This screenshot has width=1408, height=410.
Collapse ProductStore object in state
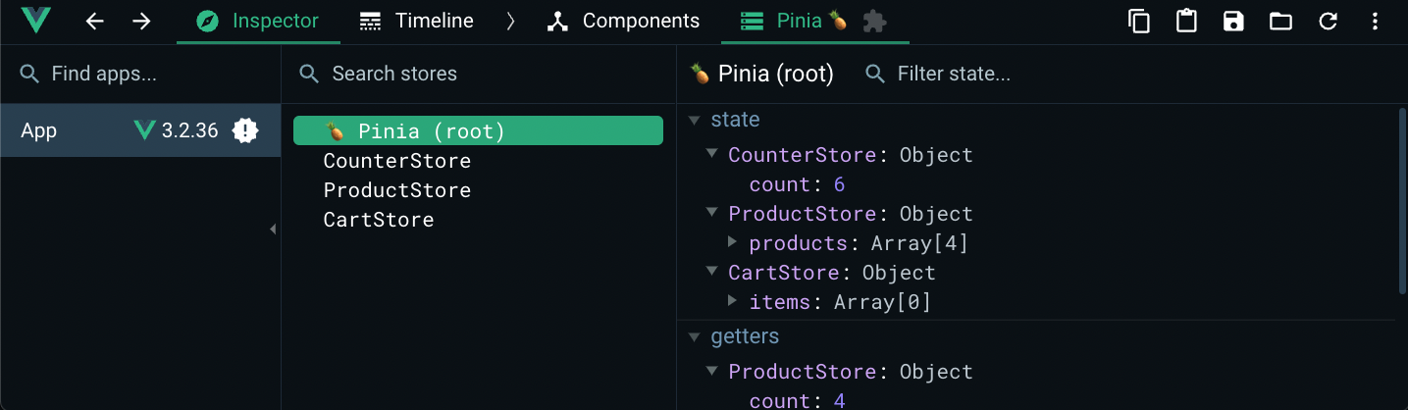(x=712, y=214)
